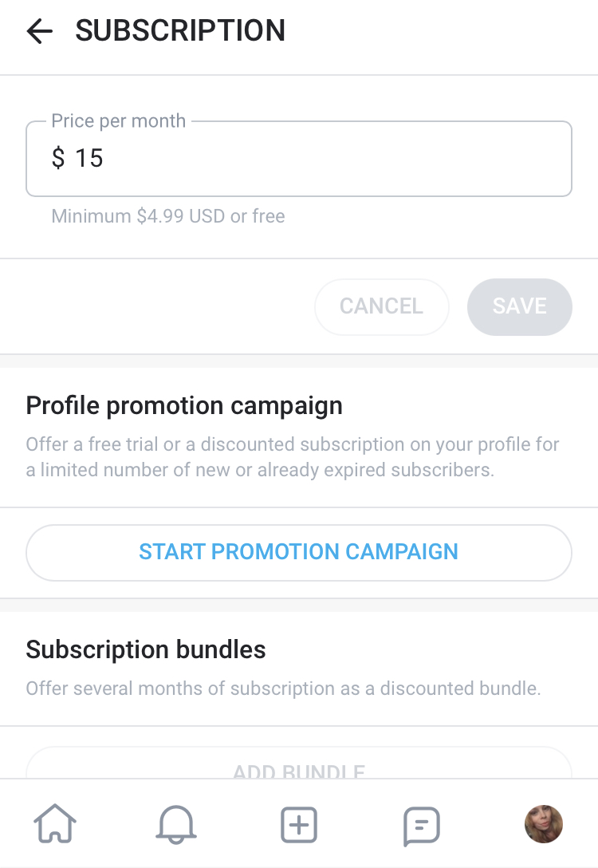598x868 pixels.
Task: Save the subscription price
Action: point(519,306)
